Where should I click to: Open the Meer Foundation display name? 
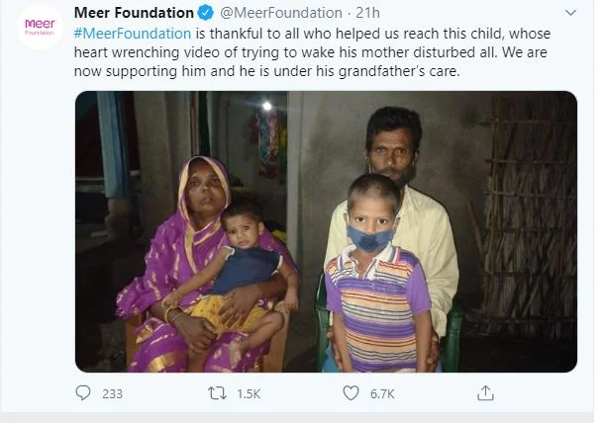(x=134, y=13)
